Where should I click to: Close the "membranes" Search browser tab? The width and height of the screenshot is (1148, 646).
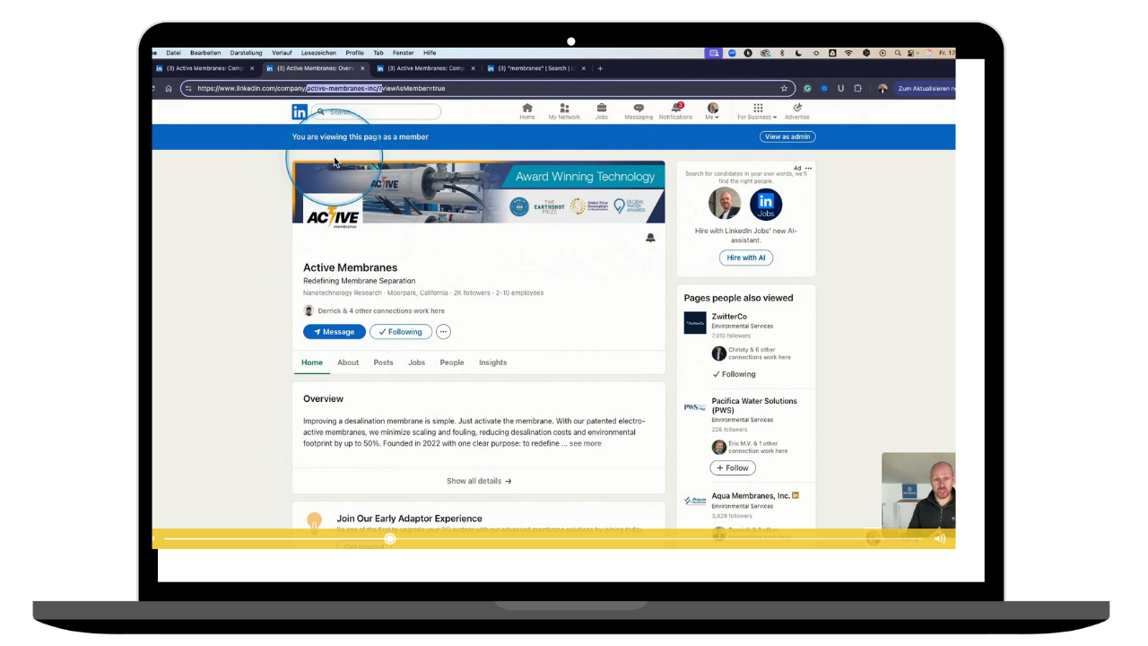(584, 68)
